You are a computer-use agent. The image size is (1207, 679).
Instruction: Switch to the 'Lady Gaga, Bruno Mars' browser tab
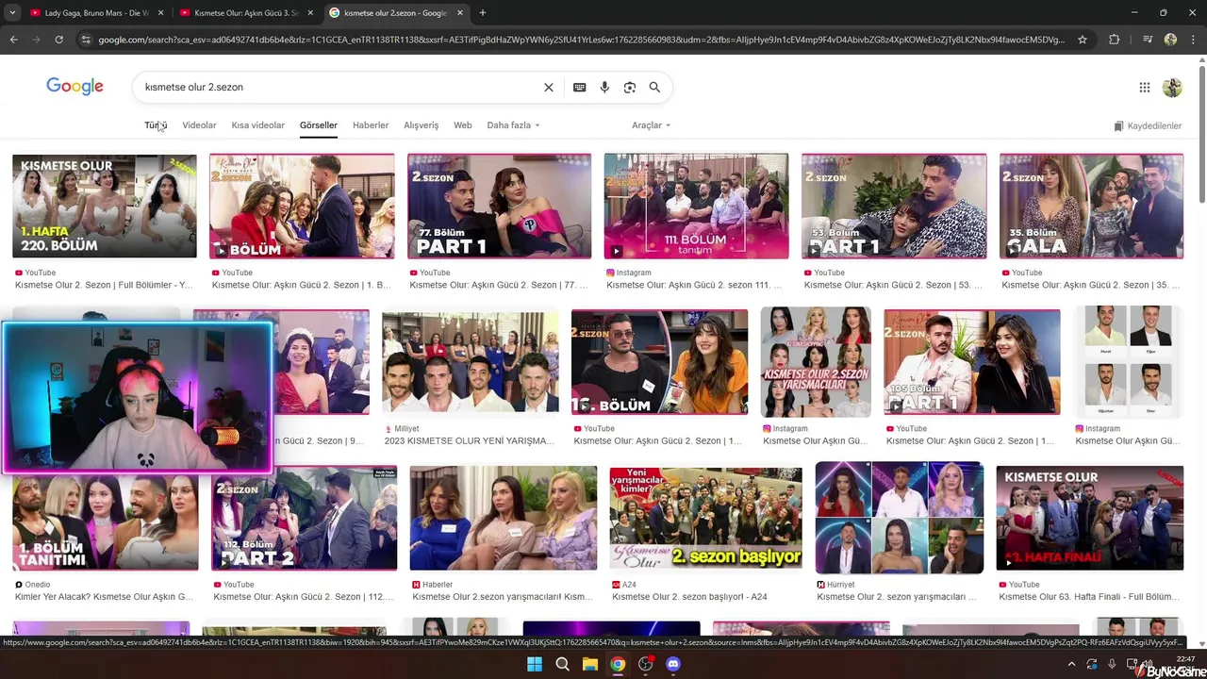click(94, 13)
